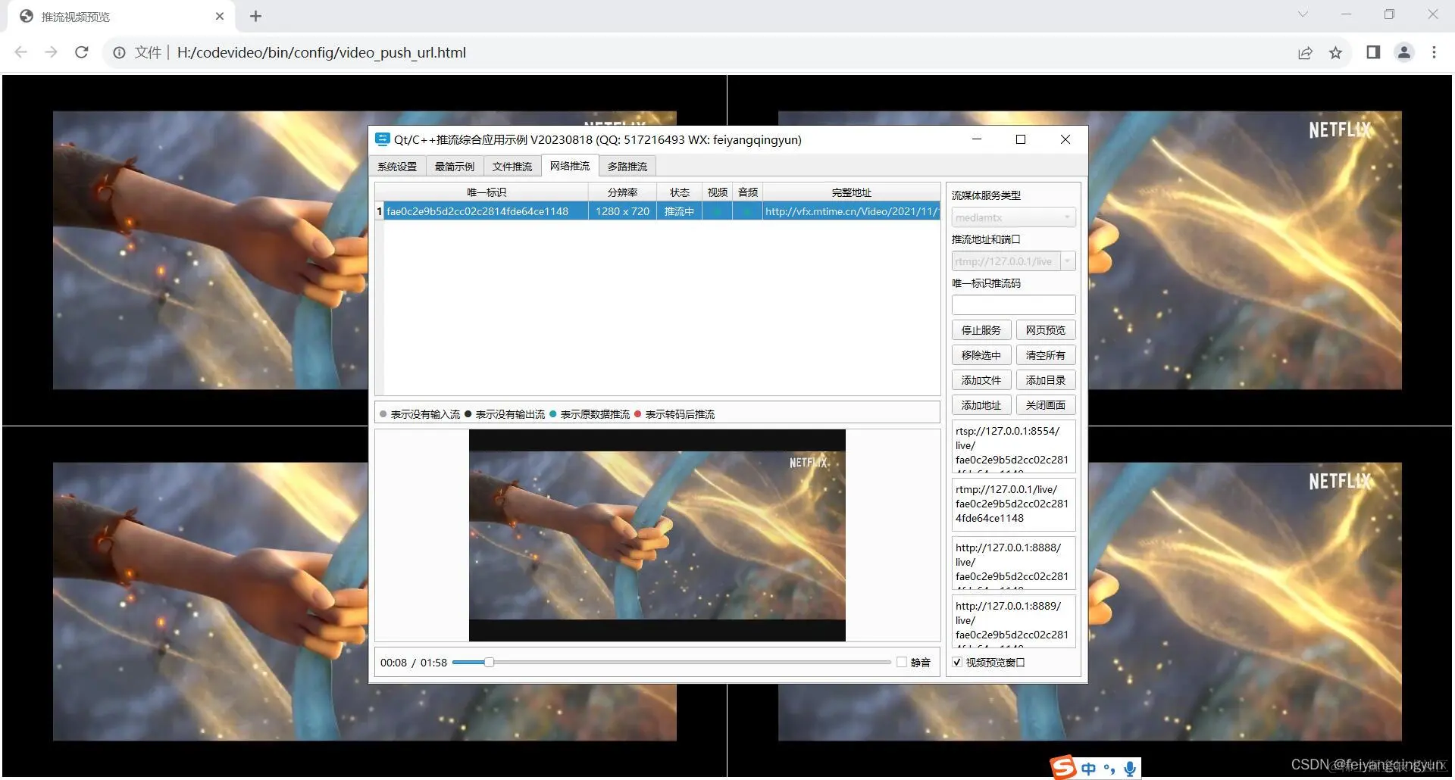Click the 移除选中 button
Screen dimensions: 1455x780
[x=981, y=355]
